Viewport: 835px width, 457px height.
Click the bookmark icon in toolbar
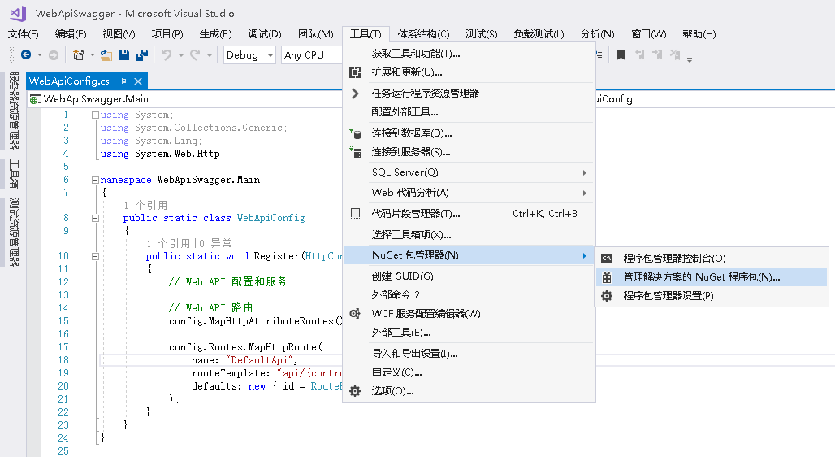click(621, 54)
